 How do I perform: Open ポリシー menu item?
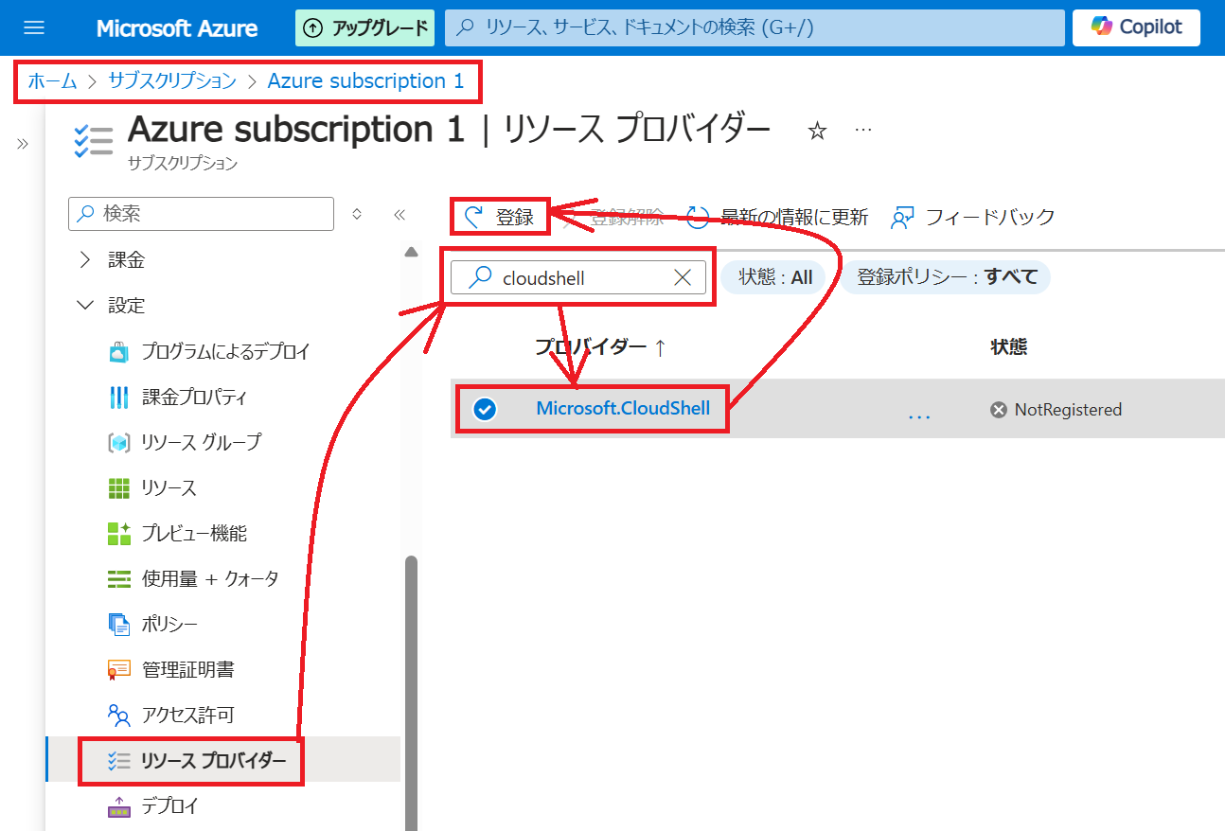point(169,624)
